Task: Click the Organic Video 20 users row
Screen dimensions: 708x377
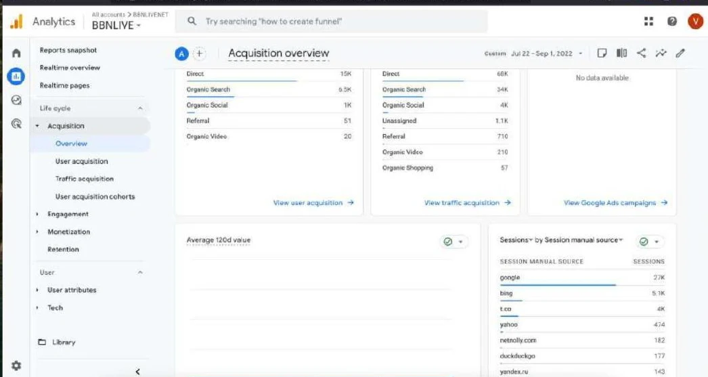Action: tap(269, 136)
